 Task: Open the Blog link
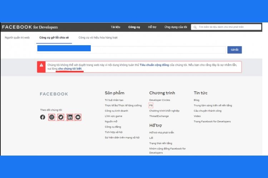pyautogui.click(x=197, y=100)
